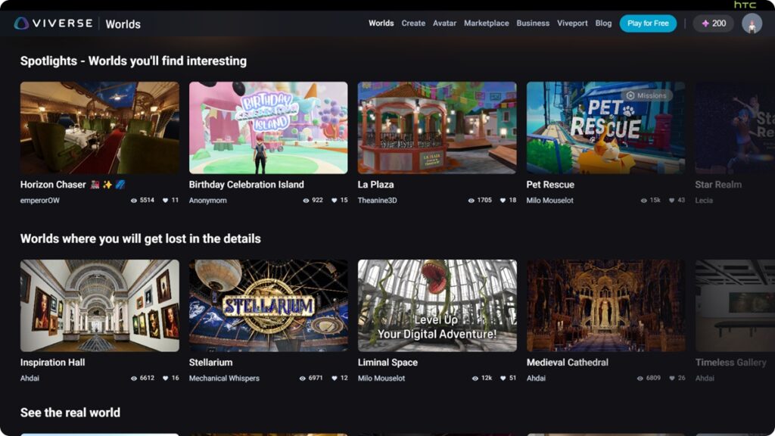Screen dimensions: 775x436
Task: Click the views eye icon for Liminal Space
Action: point(475,378)
